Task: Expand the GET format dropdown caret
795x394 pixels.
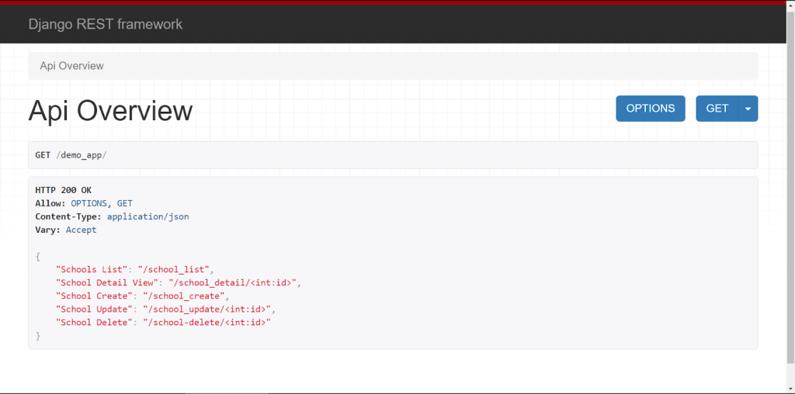Action: 748,109
